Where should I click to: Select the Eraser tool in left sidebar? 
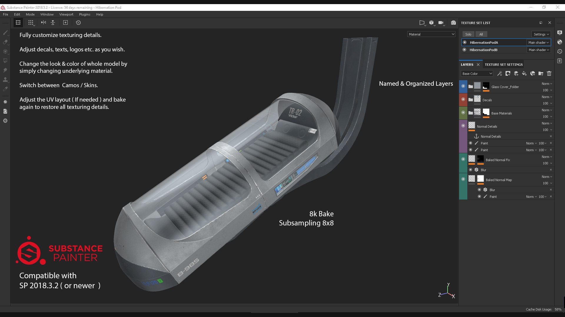coord(5,42)
